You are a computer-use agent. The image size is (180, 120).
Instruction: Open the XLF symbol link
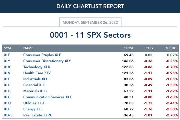click(7, 85)
